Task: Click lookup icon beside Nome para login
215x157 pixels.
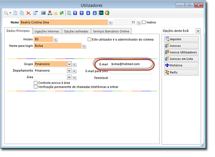Action: click(84, 47)
